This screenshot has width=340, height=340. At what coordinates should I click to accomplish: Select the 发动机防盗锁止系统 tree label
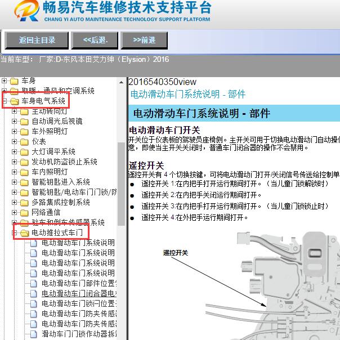(x=64, y=162)
